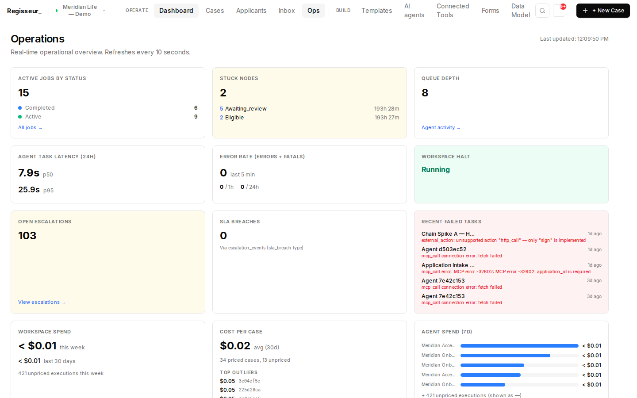
Task: Open the search icon button
Action: coord(542,11)
